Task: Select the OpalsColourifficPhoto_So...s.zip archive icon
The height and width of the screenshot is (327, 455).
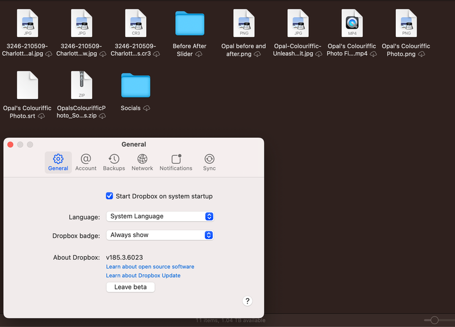Action: (81, 85)
